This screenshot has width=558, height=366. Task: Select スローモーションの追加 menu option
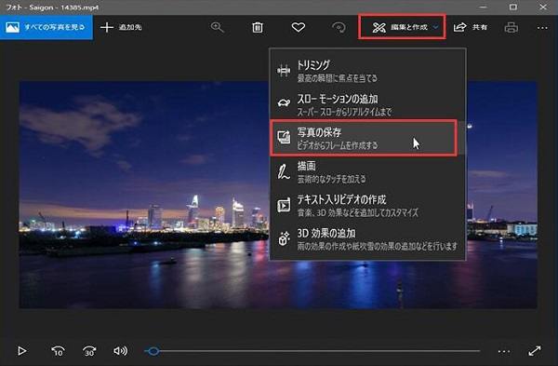tap(367, 105)
